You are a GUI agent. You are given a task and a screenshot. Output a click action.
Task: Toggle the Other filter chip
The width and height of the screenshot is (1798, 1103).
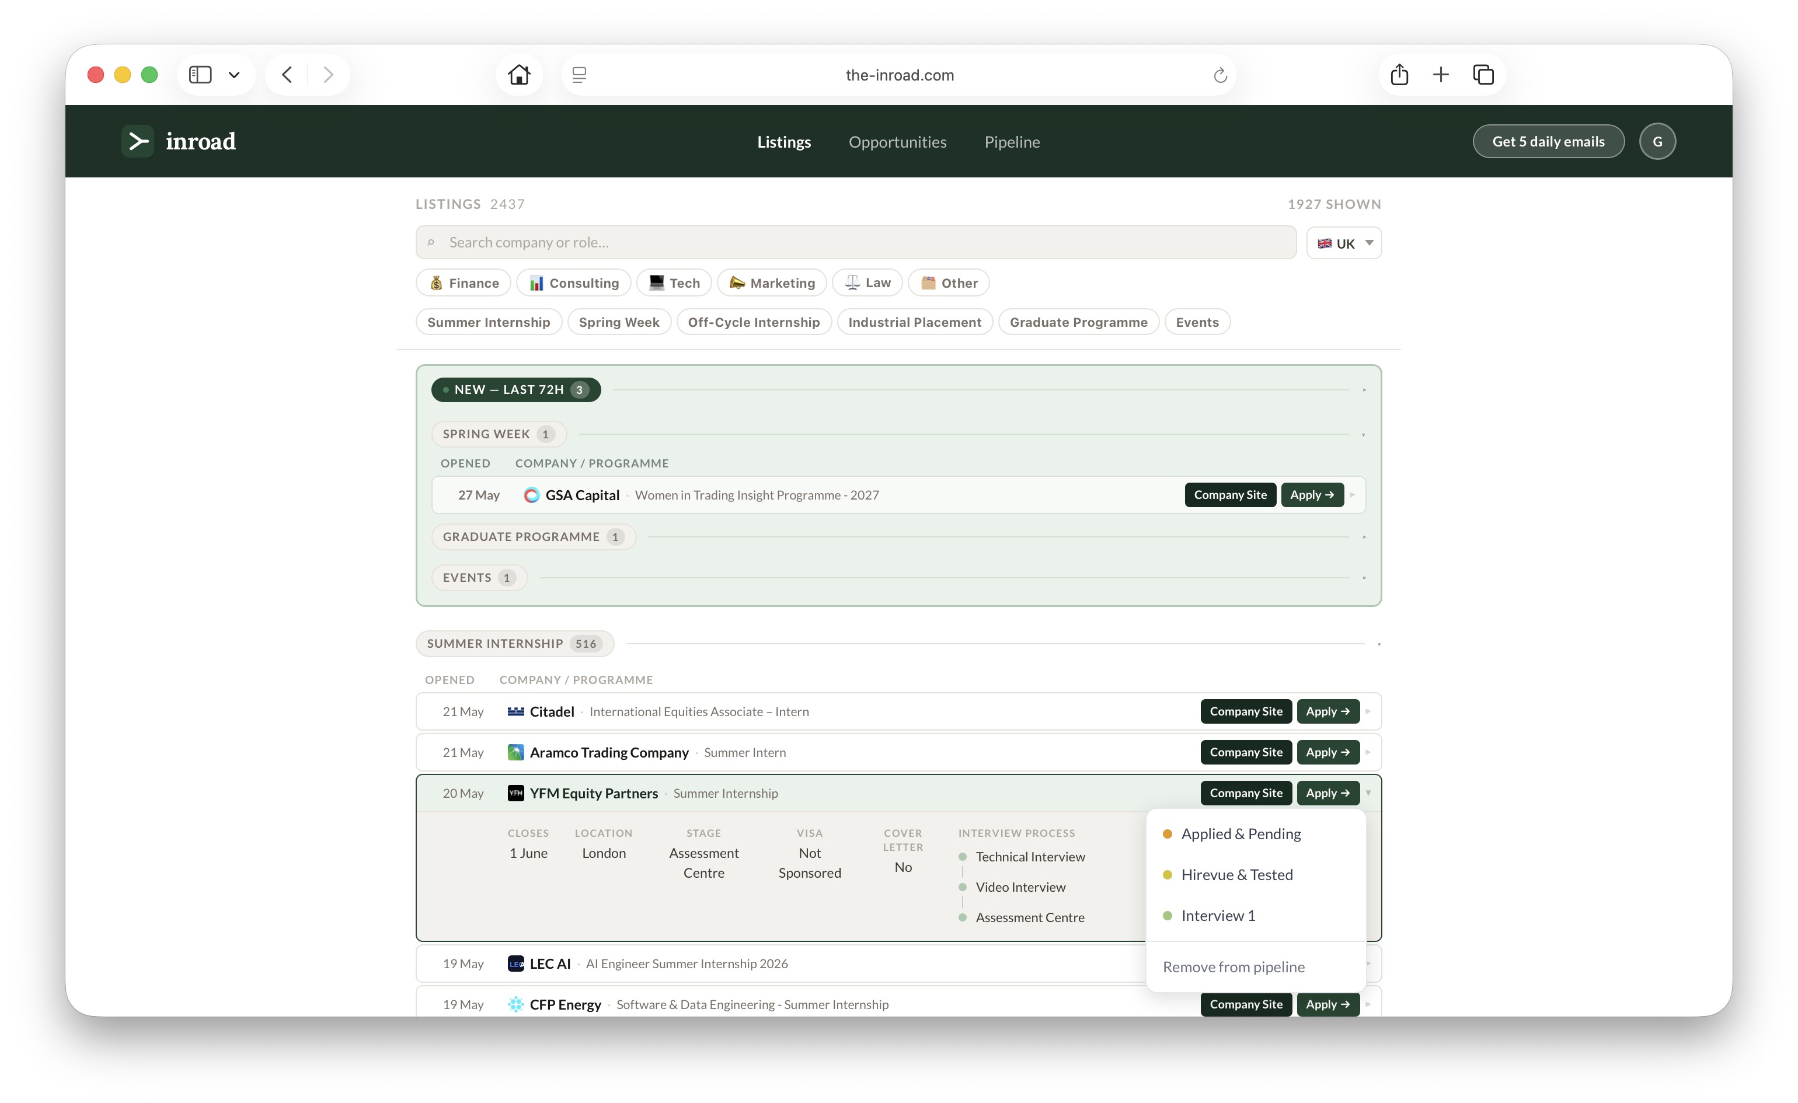949,283
